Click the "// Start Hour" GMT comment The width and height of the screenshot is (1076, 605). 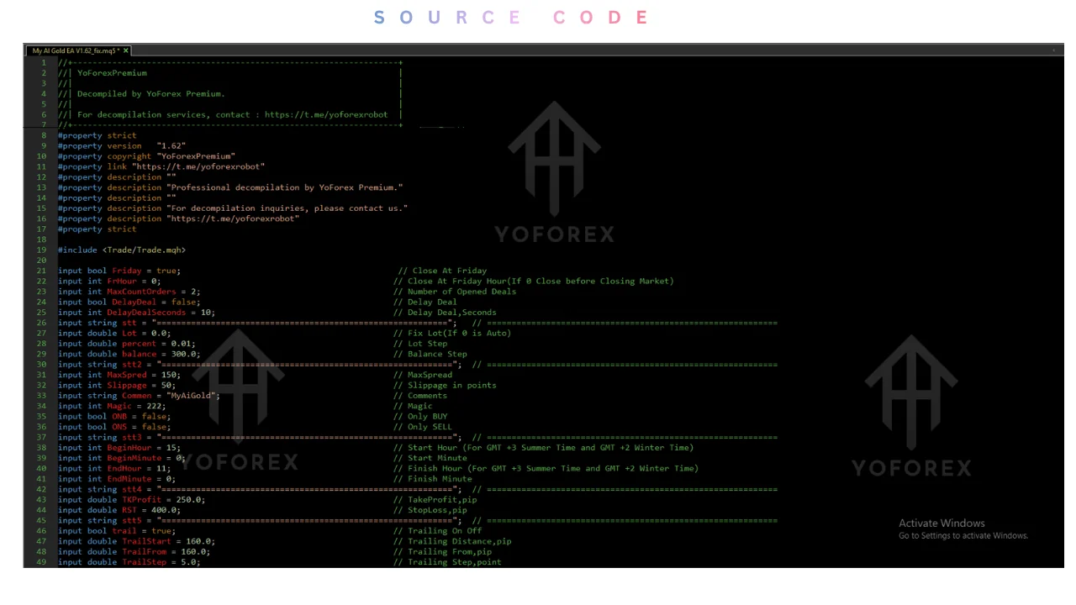click(x=543, y=448)
